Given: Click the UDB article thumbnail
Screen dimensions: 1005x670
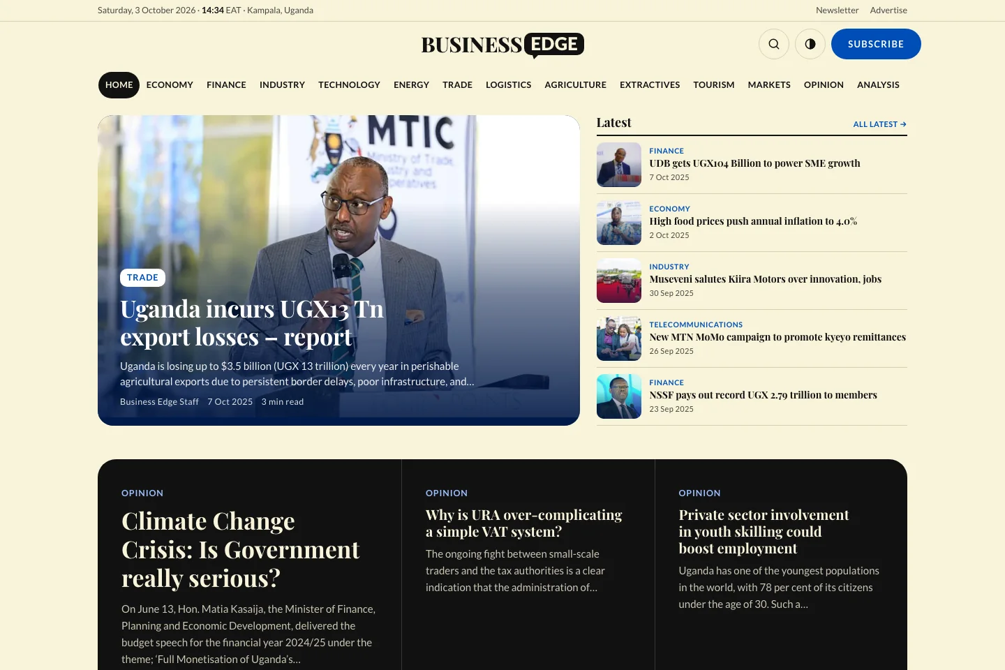Looking at the screenshot, I should (619, 165).
